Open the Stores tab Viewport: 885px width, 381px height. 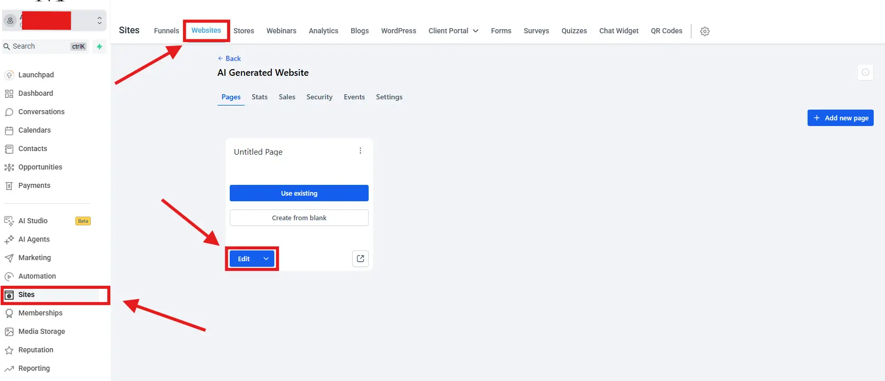pyautogui.click(x=244, y=31)
